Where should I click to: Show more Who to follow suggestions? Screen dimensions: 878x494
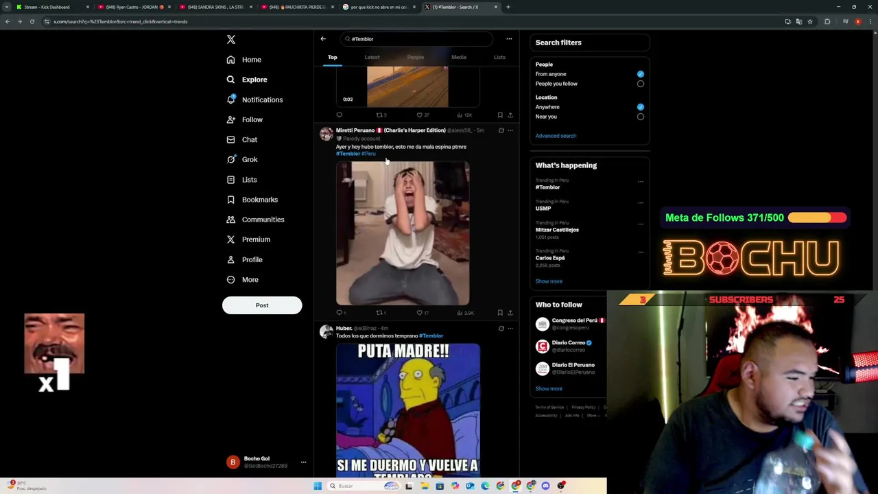point(549,388)
